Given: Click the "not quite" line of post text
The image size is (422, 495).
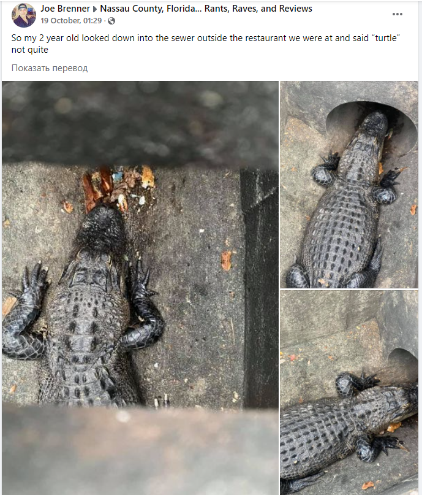Looking at the screenshot, I should click(x=29, y=50).
